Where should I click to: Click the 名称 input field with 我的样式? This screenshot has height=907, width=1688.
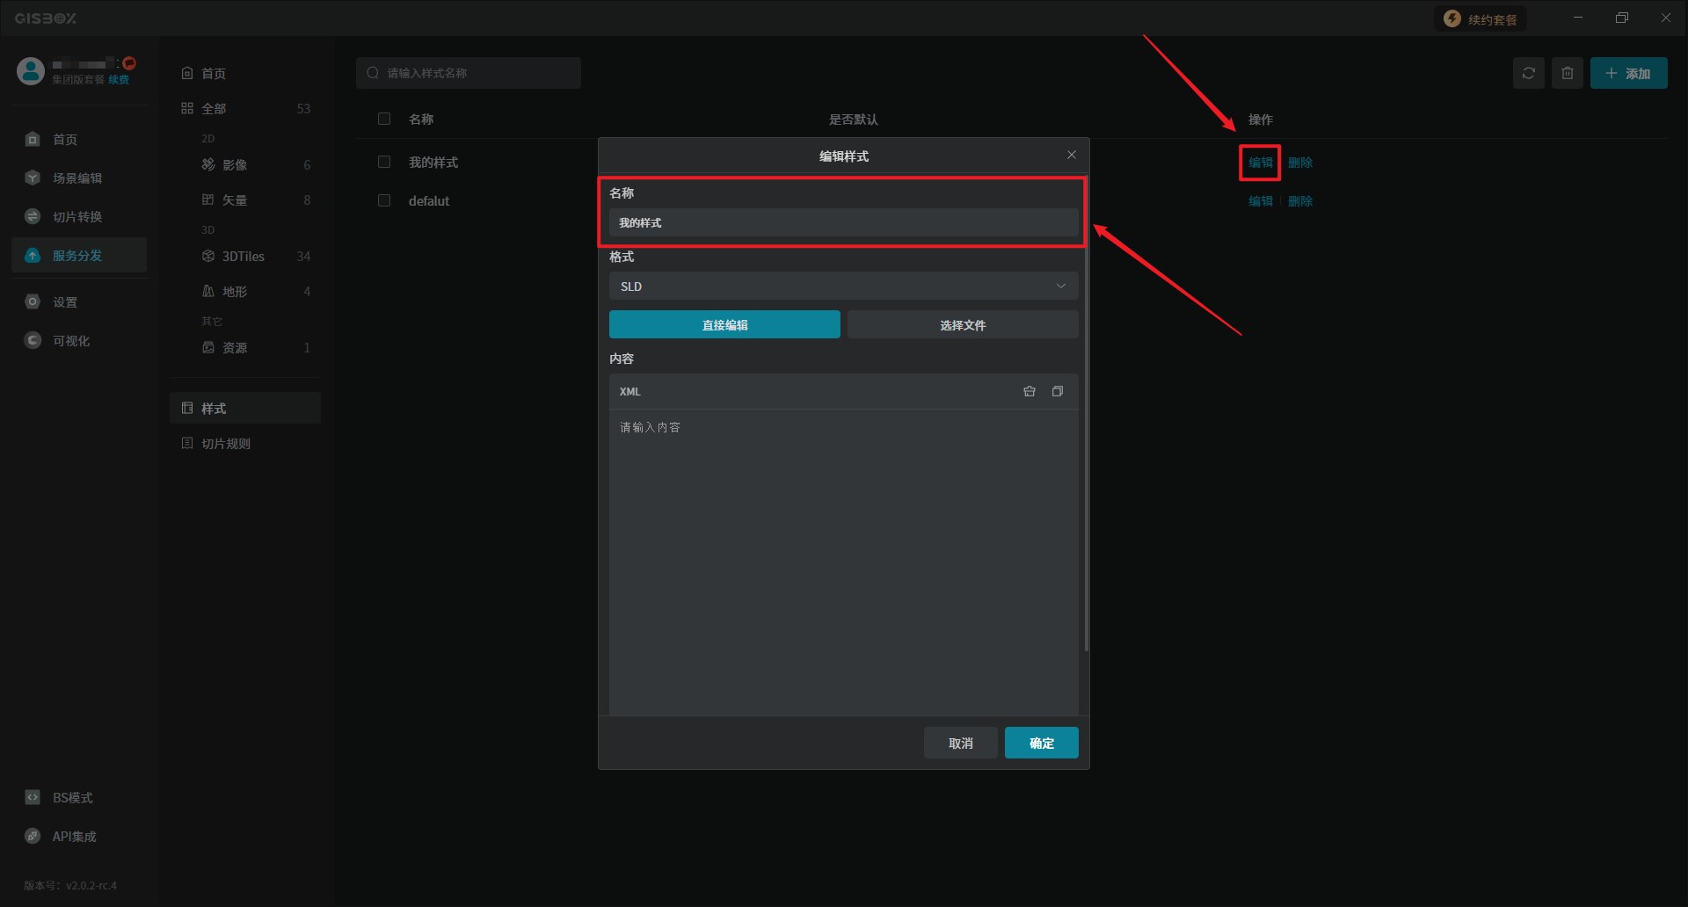pos(842,223)
